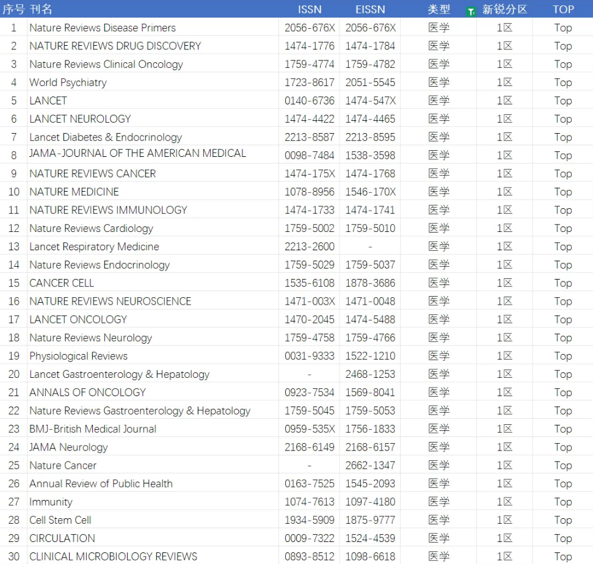Screen dimensions: 593x564
Task: Click the empty EISSN cell for Lancet Respiratory Medicine
Action: 370,247
